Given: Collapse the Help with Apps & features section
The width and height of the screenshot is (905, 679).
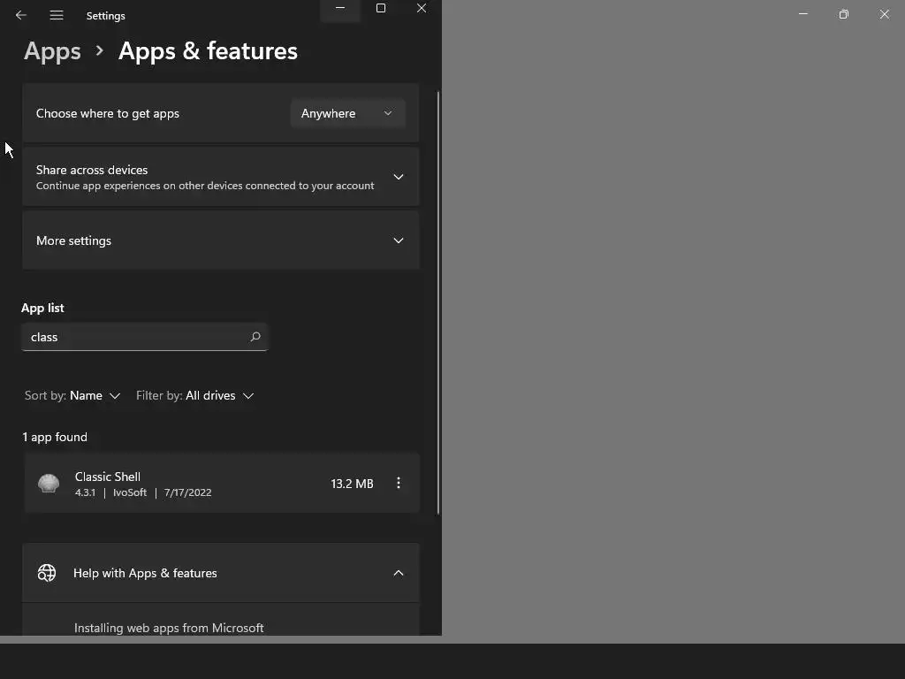Looking at the screenshot, I should 399,573.
